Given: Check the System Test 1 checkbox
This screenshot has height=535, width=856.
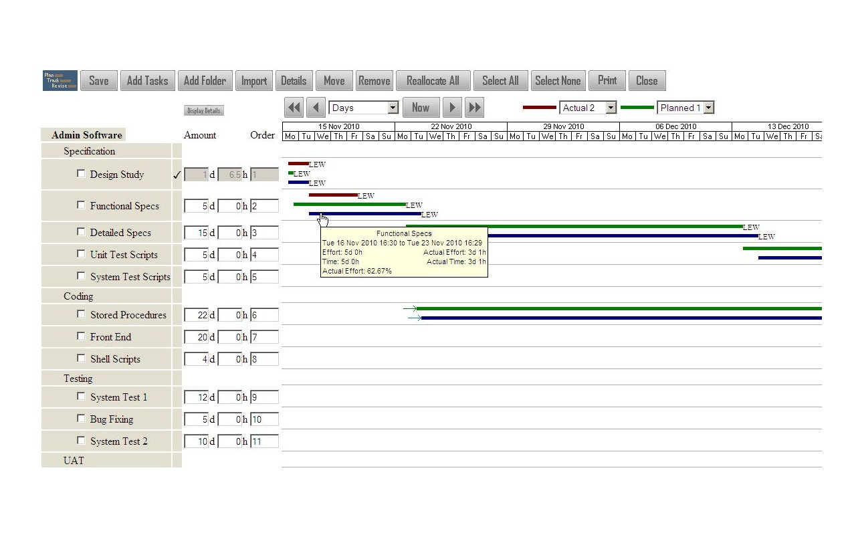Looking at the screenshot, I should pyautogui.click(x=81, y=397).
